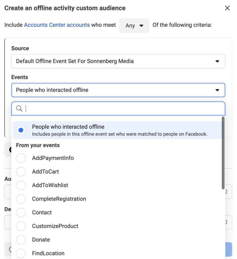Open the Any criteria dropdown
This screenshot has height=259, width=237.
click(x=134, y=26)
